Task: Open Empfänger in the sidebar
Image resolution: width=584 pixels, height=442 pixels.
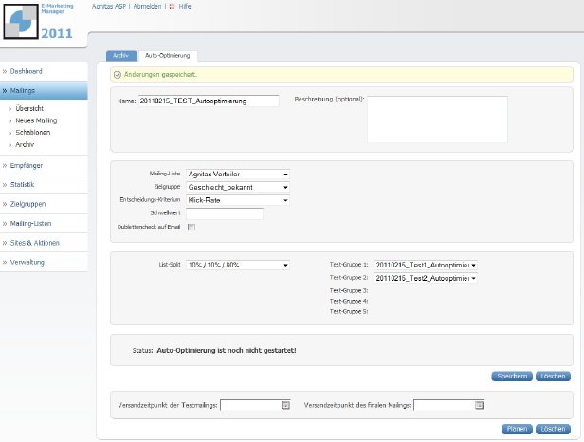Action: pos(44,165)
